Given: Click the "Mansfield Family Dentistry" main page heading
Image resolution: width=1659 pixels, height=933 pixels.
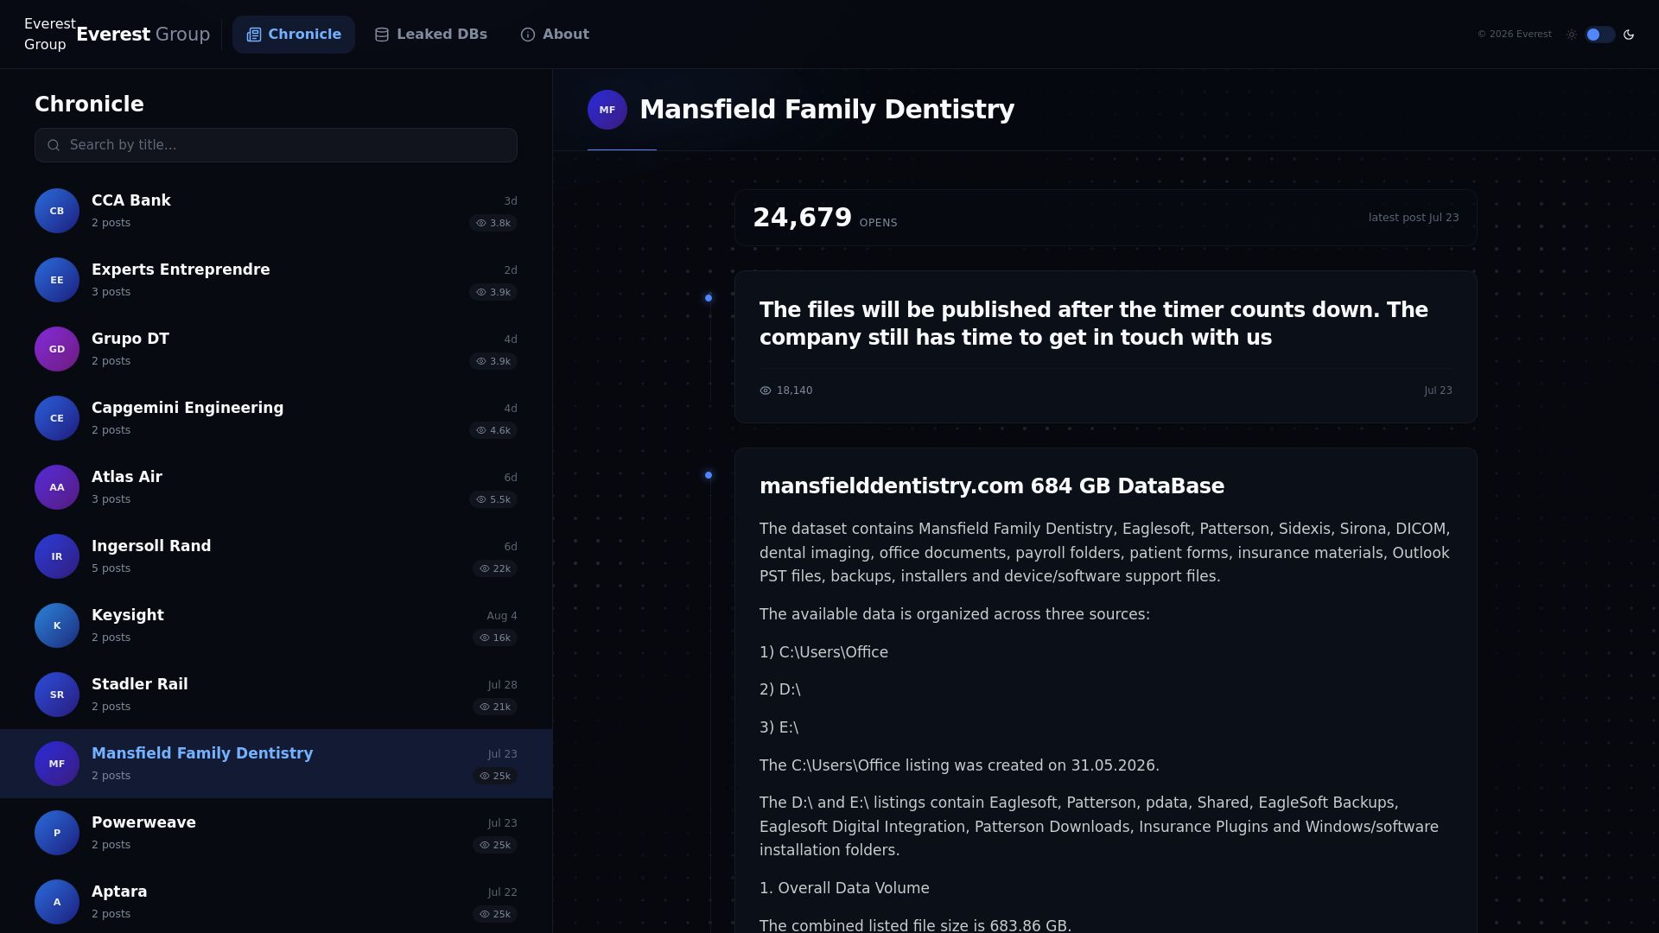Looking at the screenshot, I should click(827, 110).
